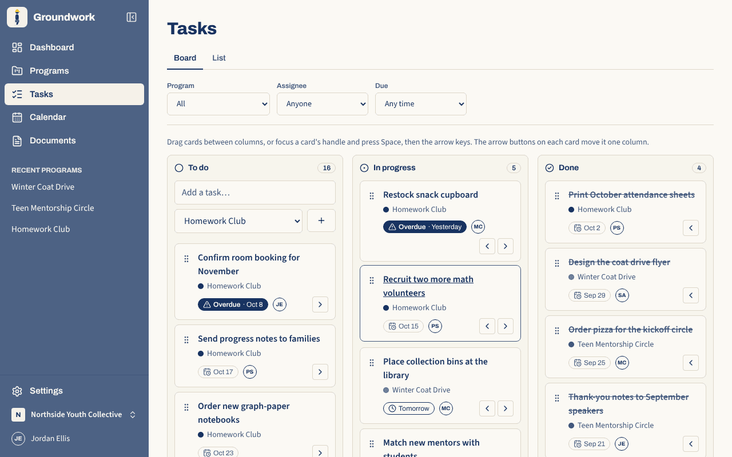Screen dimensions: 732x457
Task: Move Confirm room booking card right
Action: pyautogui.click(x=320, y=304)
